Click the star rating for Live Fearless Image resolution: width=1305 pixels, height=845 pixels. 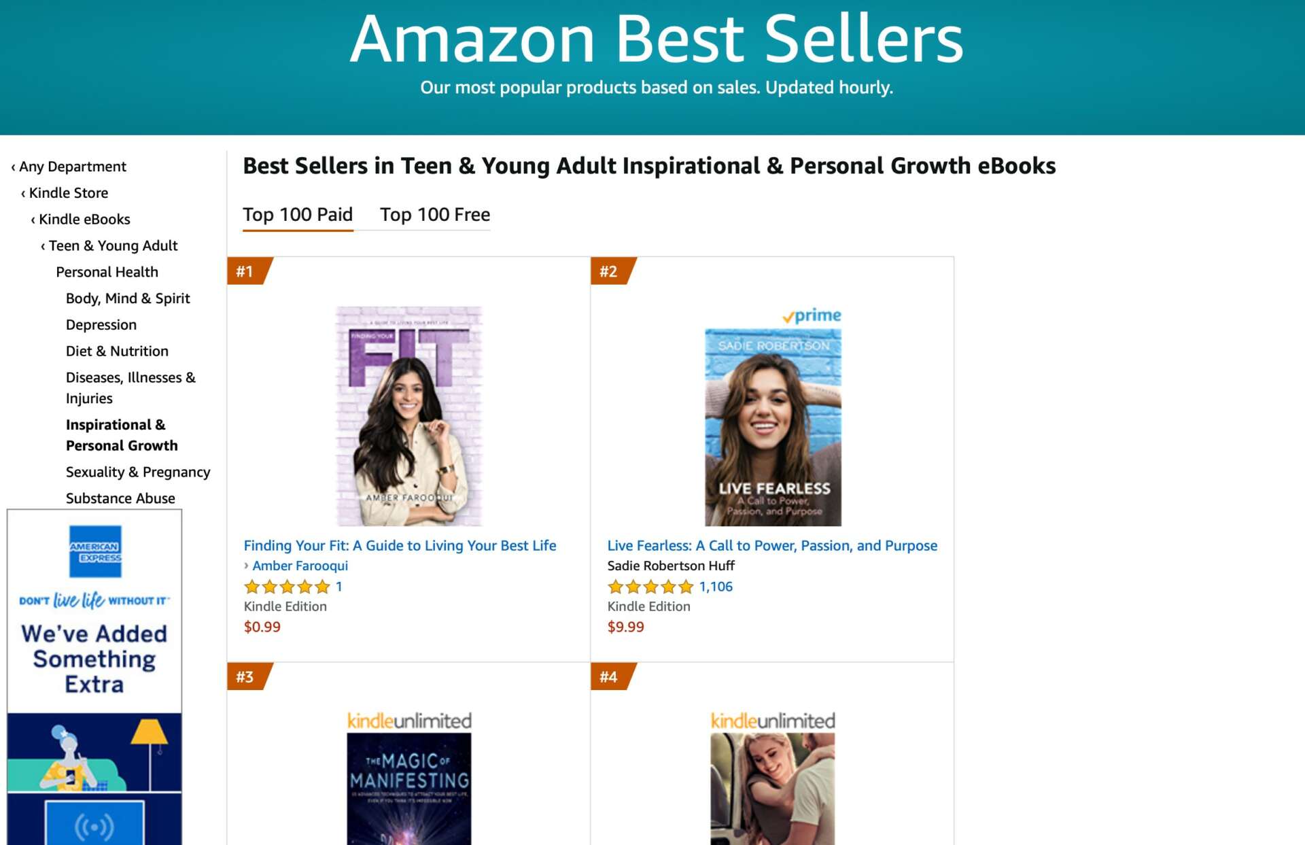[650, 587]
